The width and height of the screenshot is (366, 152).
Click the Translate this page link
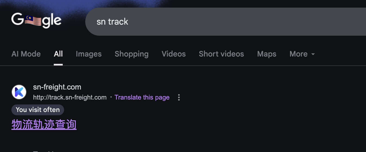142,97
